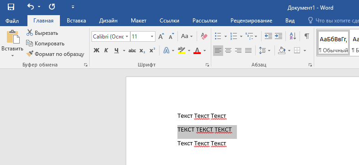Decrease the paragraph indent

pos(268,36)
